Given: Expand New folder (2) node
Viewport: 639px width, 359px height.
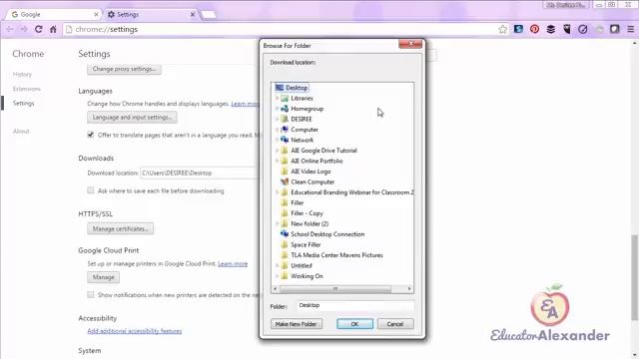Looking at the screenshot, I should (277, 223).
